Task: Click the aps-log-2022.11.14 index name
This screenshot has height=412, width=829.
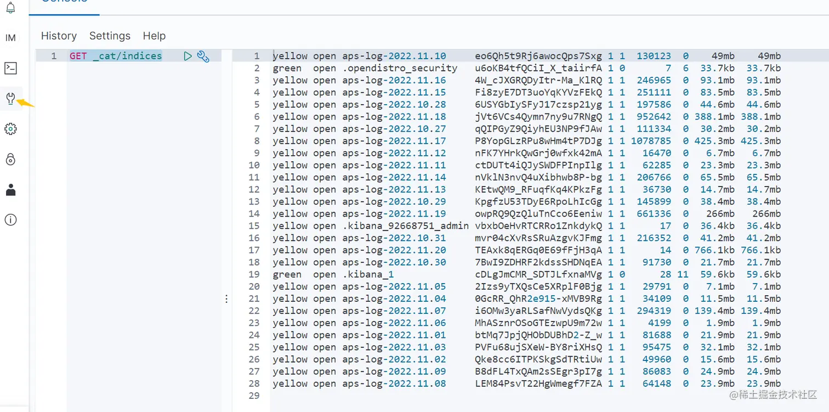Action: [x=394, y=177]
